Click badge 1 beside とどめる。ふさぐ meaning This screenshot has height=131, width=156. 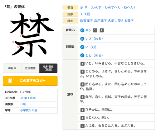click(x=82, y=71)
